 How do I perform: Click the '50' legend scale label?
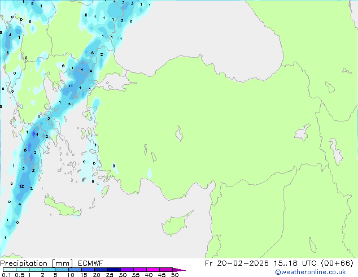pos(174,275)
